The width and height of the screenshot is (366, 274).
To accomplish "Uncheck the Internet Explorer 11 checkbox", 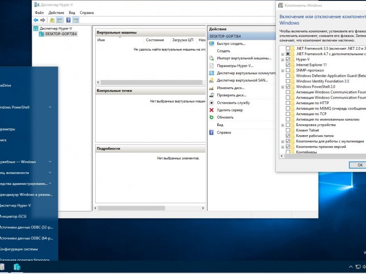I will [x=288, y=65].
